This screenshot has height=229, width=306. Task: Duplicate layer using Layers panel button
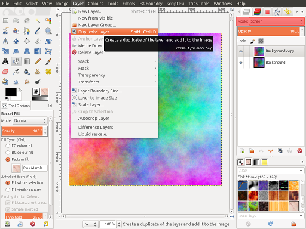click(280, 151)
